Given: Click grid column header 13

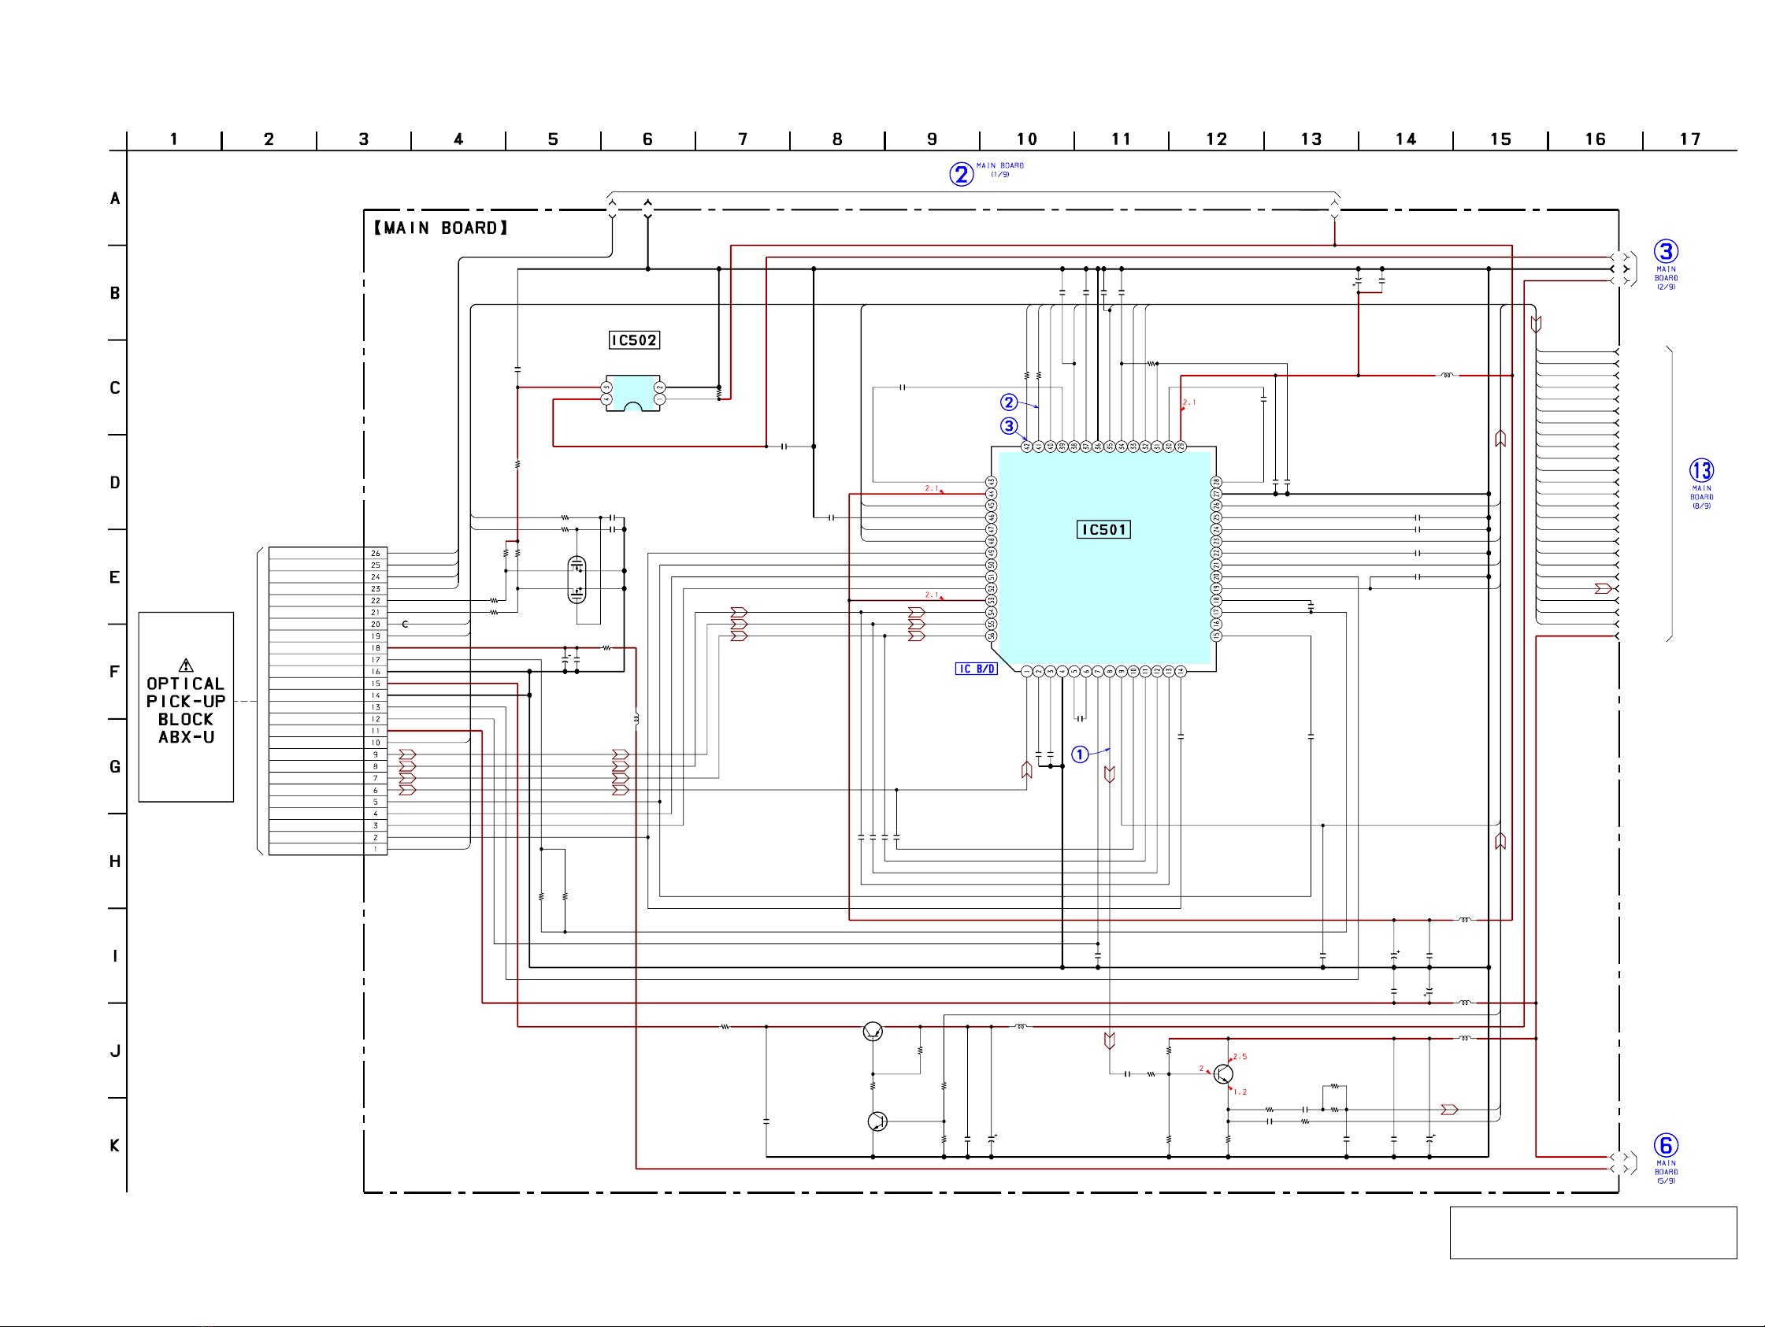Looking at the screenshot, I should (x=1311, y=139).
